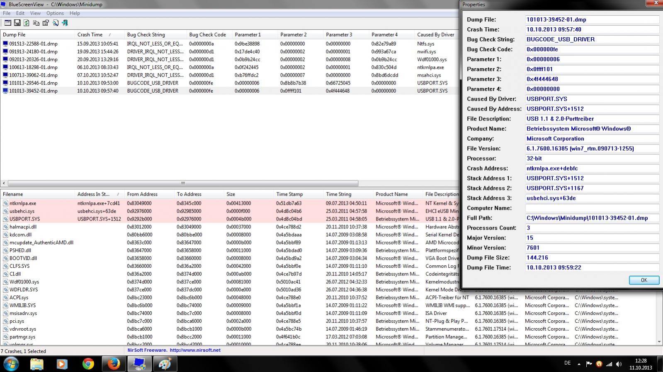Viewport: 663px width, 372px height.
Task: Sort drivers by Time Stamp column header
Action: 299,194
